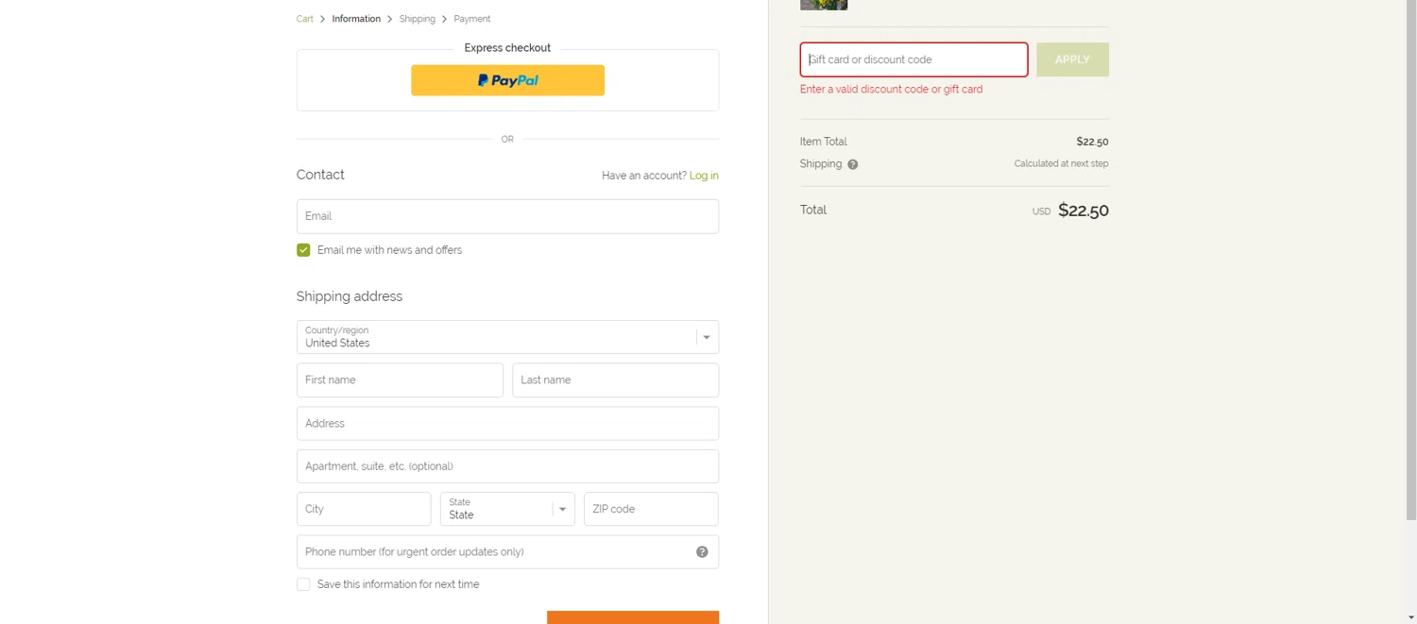Click the Last name field
This screenshot has width=1417, height=624.
615,380
